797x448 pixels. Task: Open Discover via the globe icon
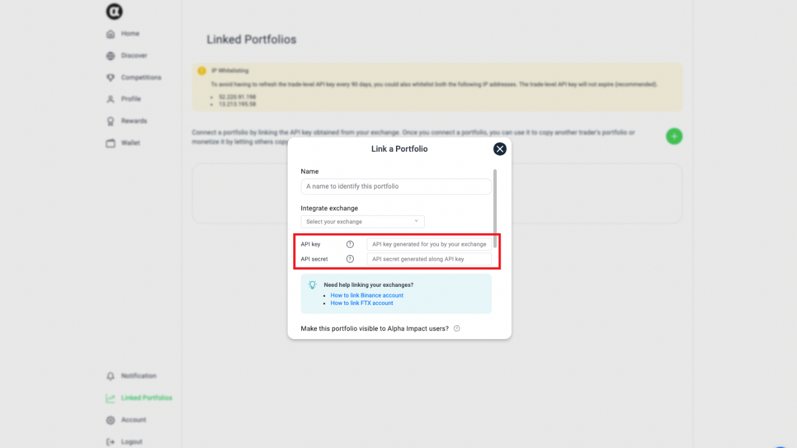coord(111,56)
